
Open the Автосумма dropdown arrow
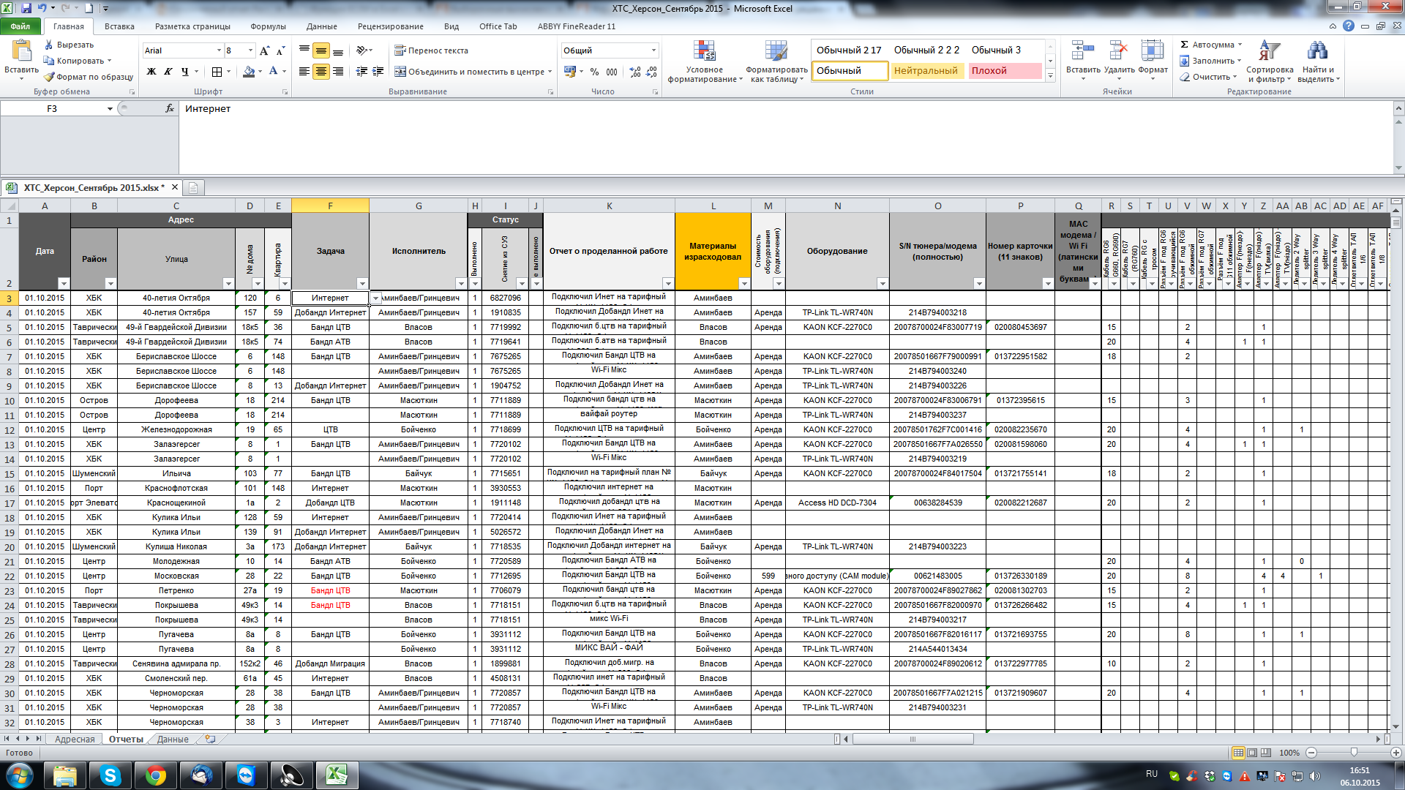[x=1240, y=45]
